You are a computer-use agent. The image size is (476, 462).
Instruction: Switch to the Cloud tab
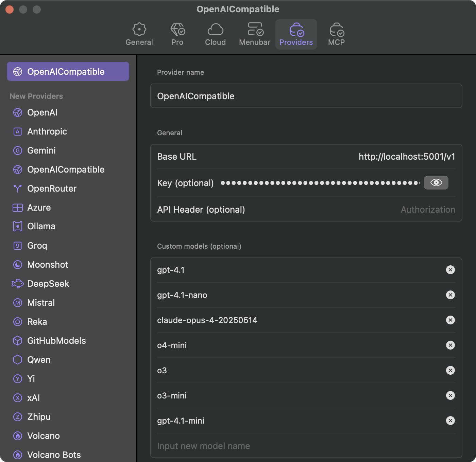(215, 34)
